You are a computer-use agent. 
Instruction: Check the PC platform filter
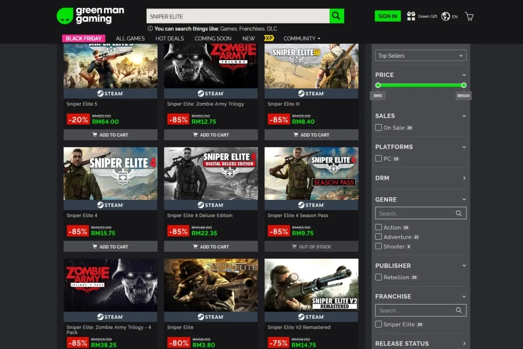pos(378,159)
